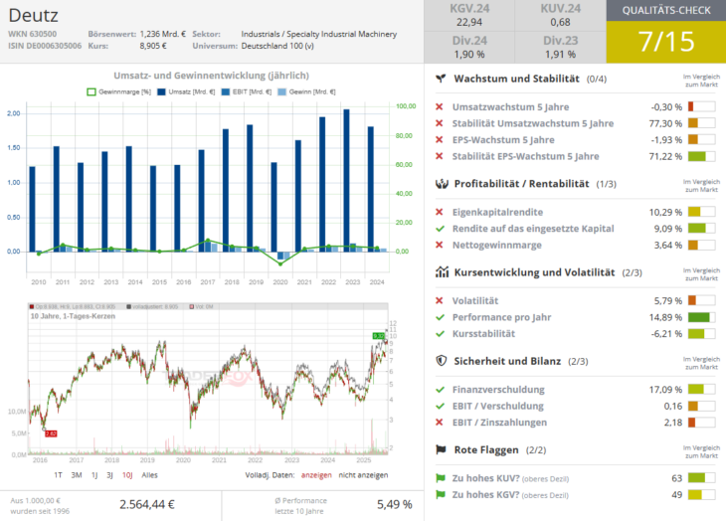Click the Div.24 value cell
726x521 pixels.
tap(469, 48)
